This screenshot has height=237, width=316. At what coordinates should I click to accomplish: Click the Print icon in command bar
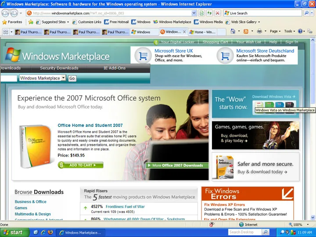(259, 31)
